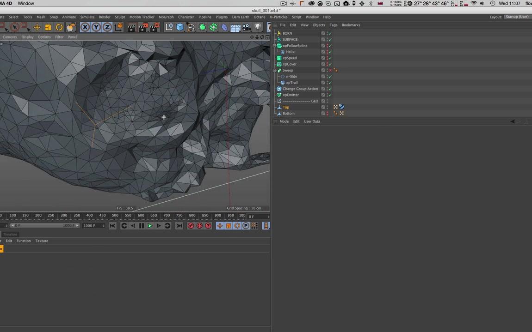Click the Cube primitive icon
The image size is (532, 332).
point(180,27)
